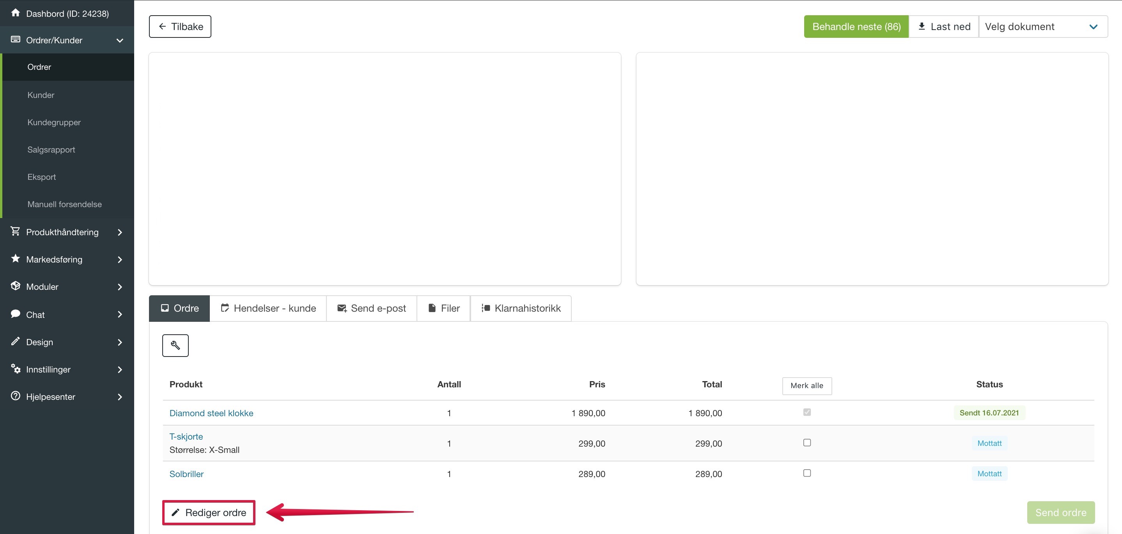This screenshot has height=534, width=1122.
Task: Expand the Markedsføring chevron
Action: tap(120, 260)
